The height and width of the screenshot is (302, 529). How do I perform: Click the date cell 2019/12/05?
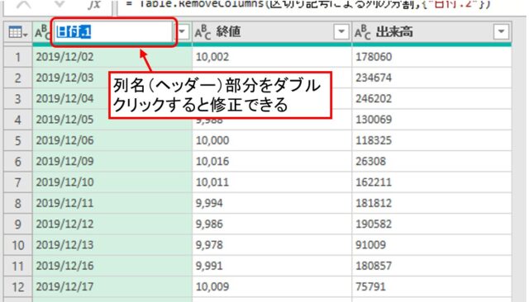tap(112, 120)
